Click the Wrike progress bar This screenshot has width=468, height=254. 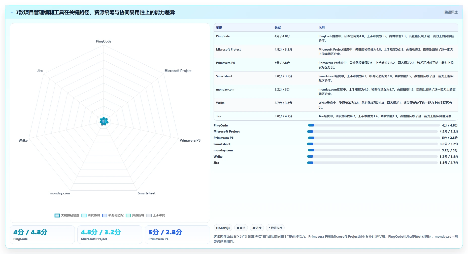tap(372, 156)
